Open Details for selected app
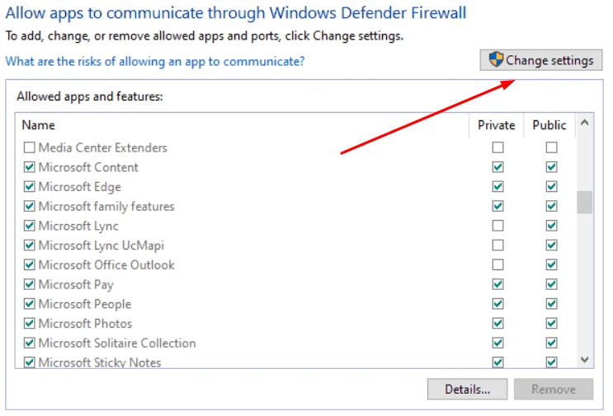The width and height of the screenshot is (613, 416). [x=467, y=389]
